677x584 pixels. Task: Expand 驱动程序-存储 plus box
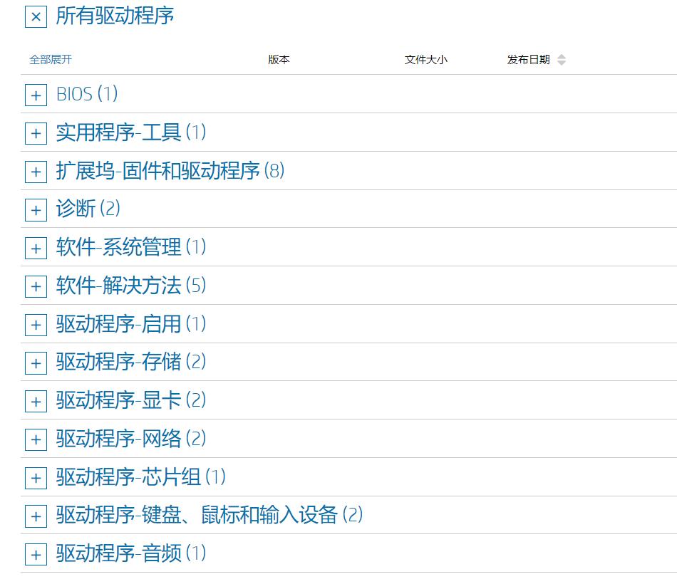tap(36, 363)
